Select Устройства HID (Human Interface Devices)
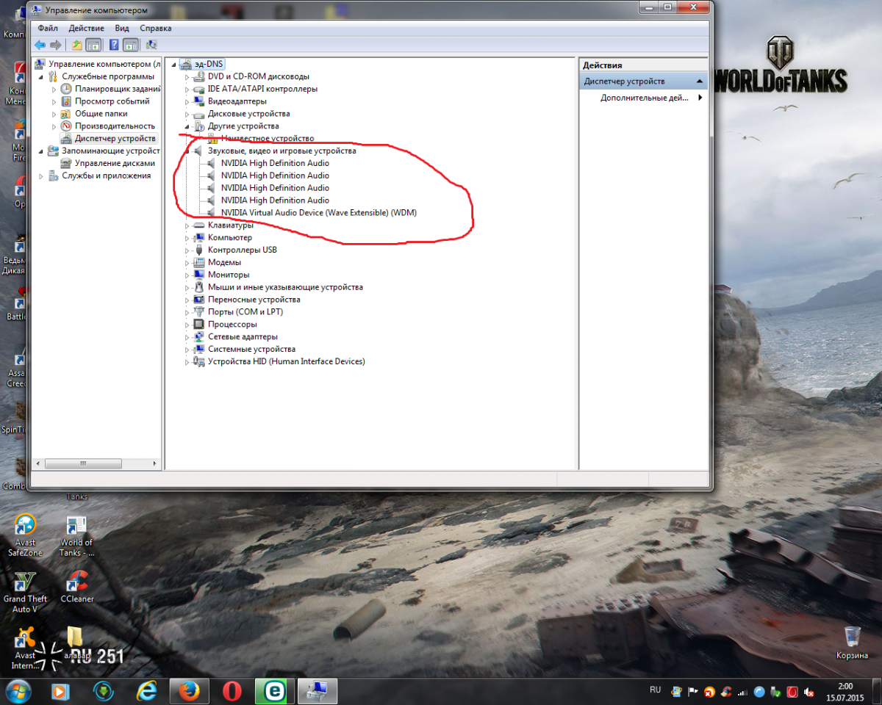The width and height of the screenshot is (882, 705). click(286, 361)
